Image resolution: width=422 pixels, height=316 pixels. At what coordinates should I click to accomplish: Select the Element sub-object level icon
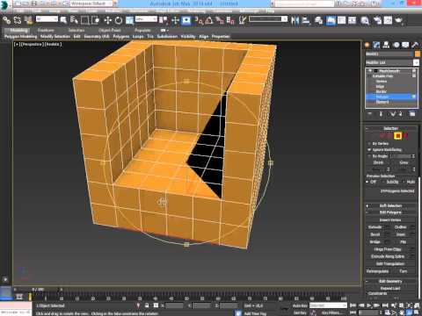tap(405, 135)
